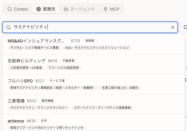Click 東南アジア・インド向けパッケージ用リキッドインキ tag
The image size is (187, 131).
(x=47, y=128)
